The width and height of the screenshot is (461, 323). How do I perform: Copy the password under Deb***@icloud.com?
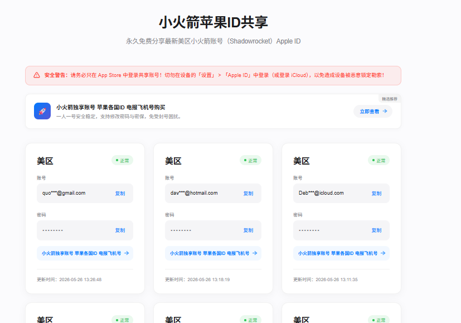376,230
